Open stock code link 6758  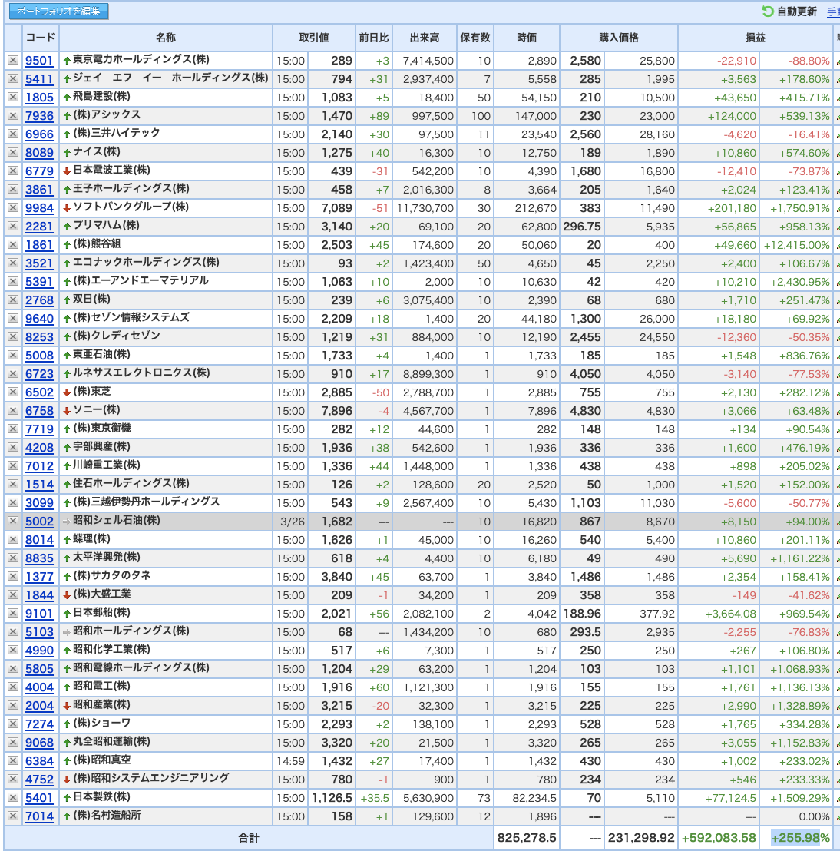coord(40,411)
